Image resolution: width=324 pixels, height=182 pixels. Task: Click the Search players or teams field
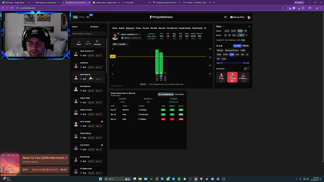[88, 34]
